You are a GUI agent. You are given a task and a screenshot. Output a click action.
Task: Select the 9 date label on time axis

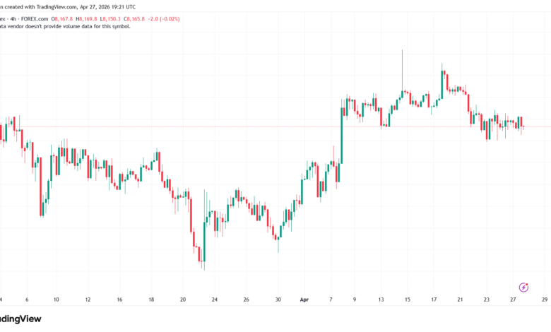(x=354, y=300)
